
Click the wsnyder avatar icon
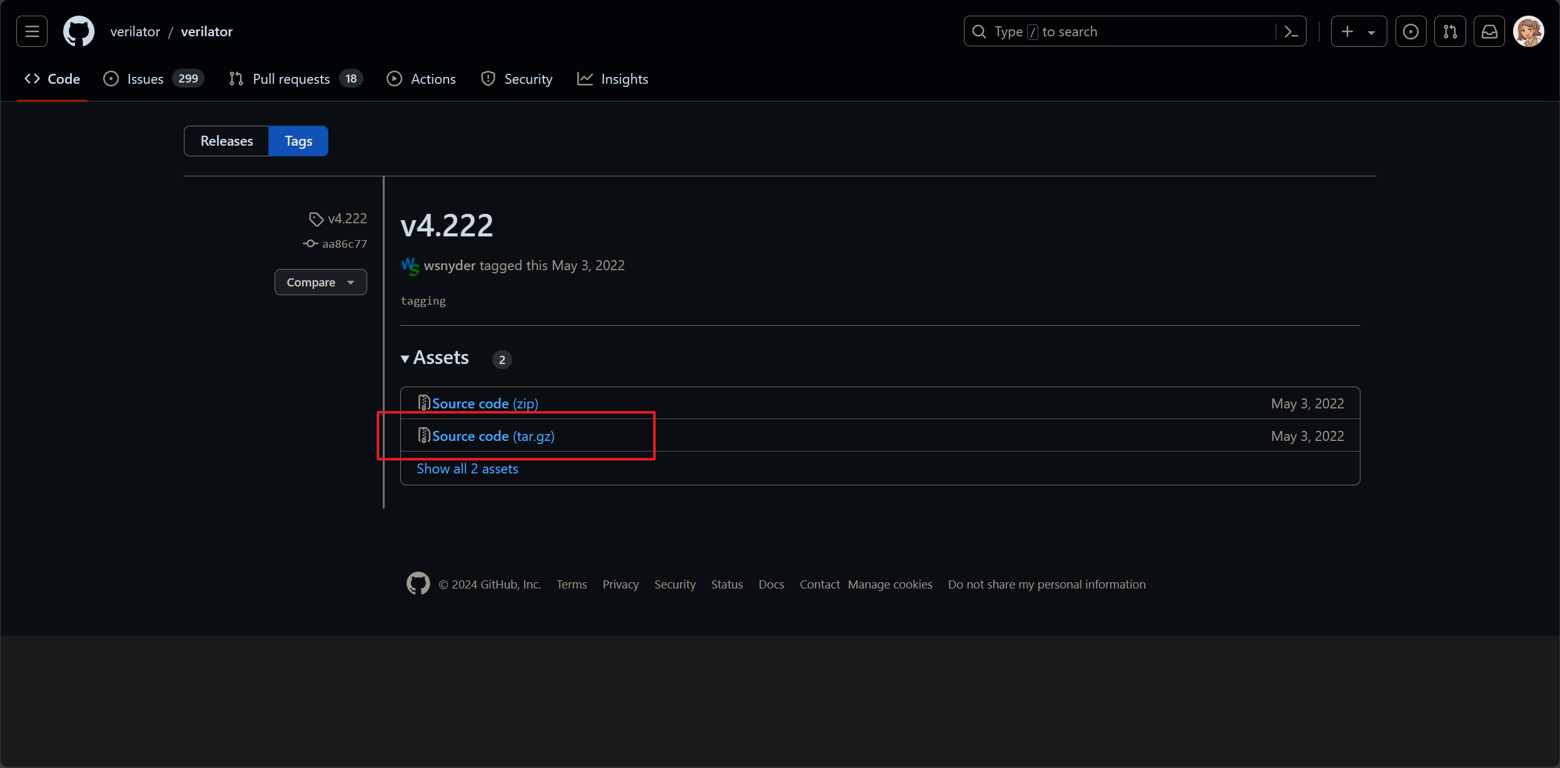[x=410, y=266]
